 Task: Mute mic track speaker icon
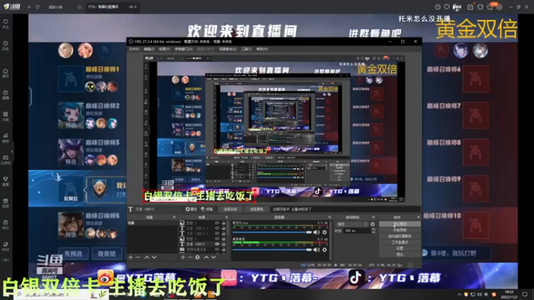(316, 232)
